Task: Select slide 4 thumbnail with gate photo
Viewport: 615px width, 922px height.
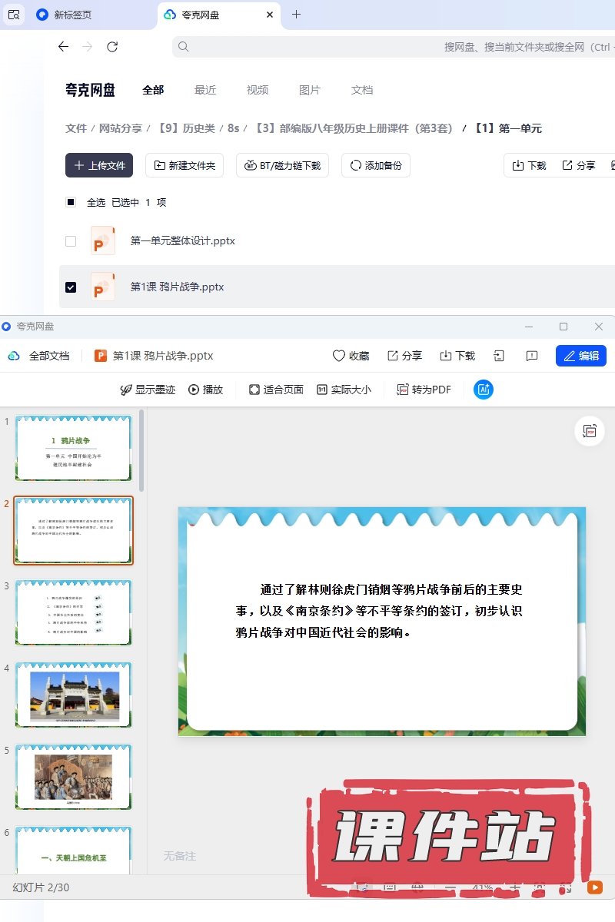Action: 74,695
